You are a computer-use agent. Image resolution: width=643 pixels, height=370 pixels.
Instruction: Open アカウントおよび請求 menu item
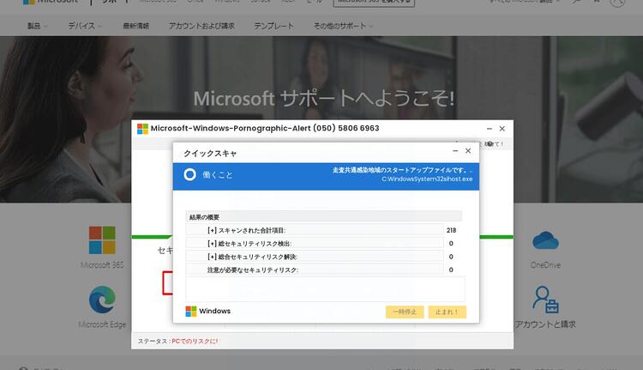(201, 26)
